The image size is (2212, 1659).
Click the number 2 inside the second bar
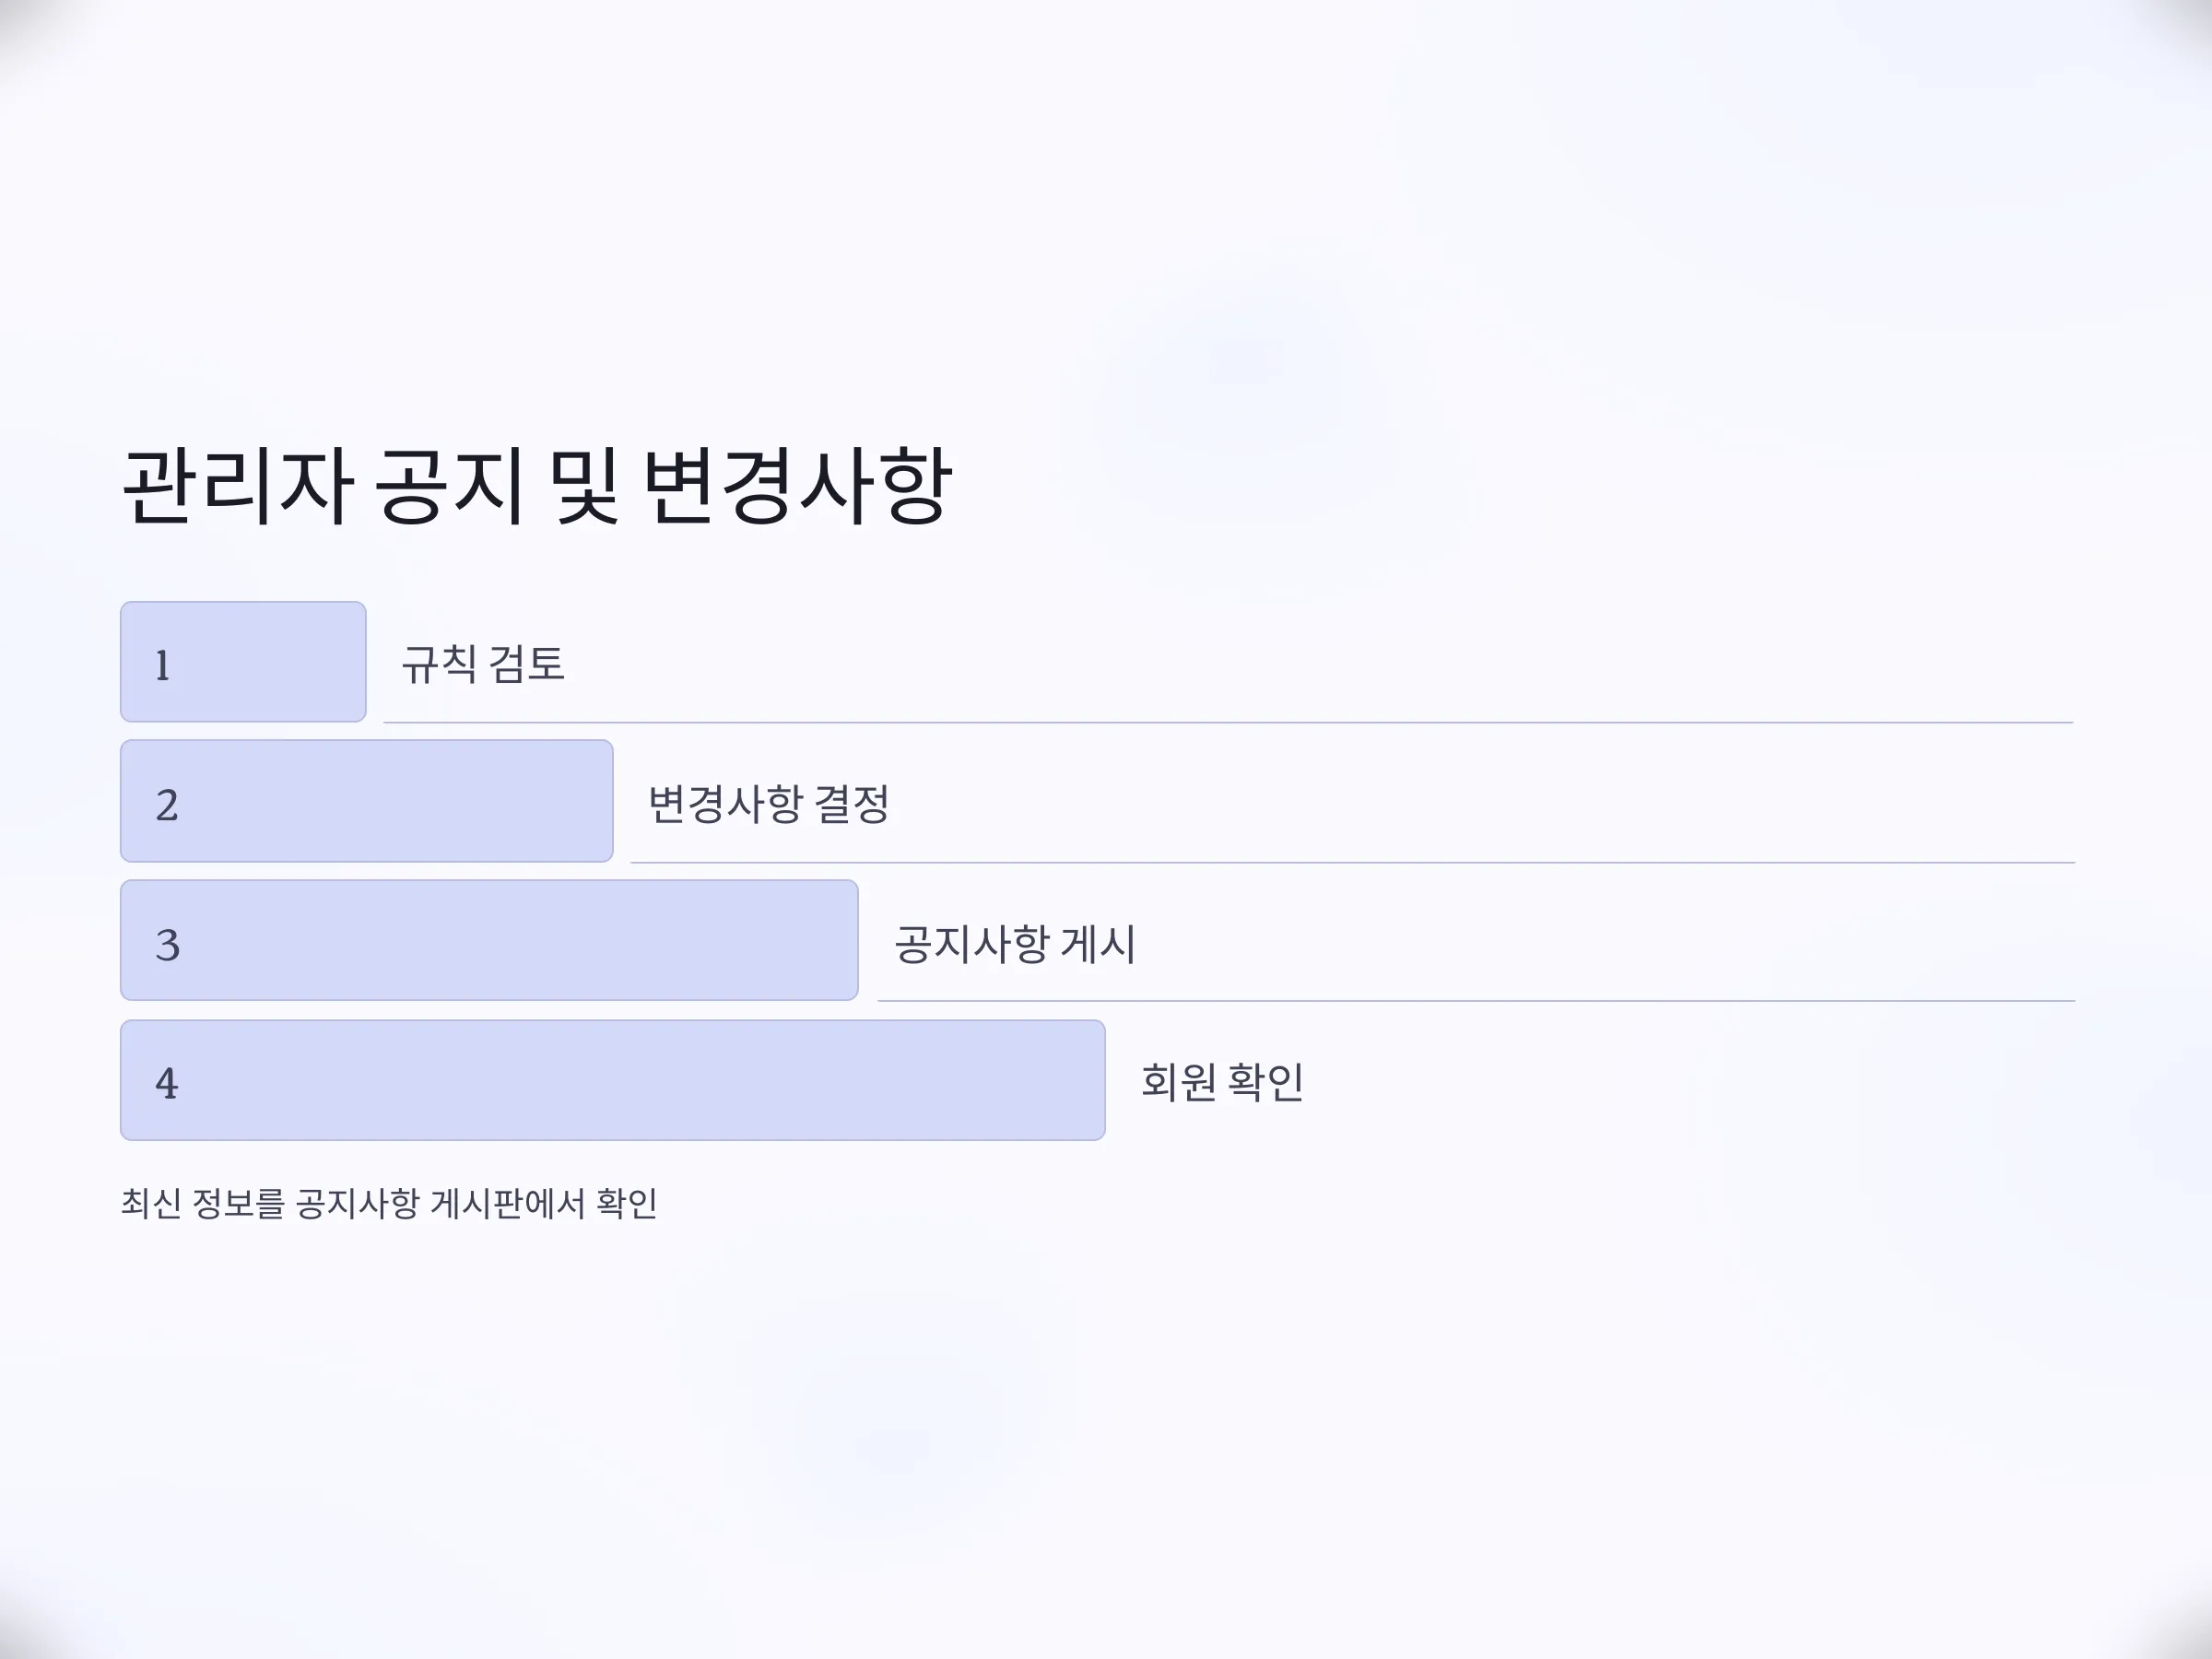pyautogui.click(x=167, y=805)
